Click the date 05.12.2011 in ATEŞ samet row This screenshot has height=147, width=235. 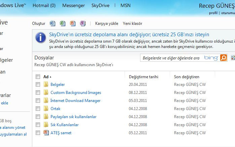click(138, 133)
